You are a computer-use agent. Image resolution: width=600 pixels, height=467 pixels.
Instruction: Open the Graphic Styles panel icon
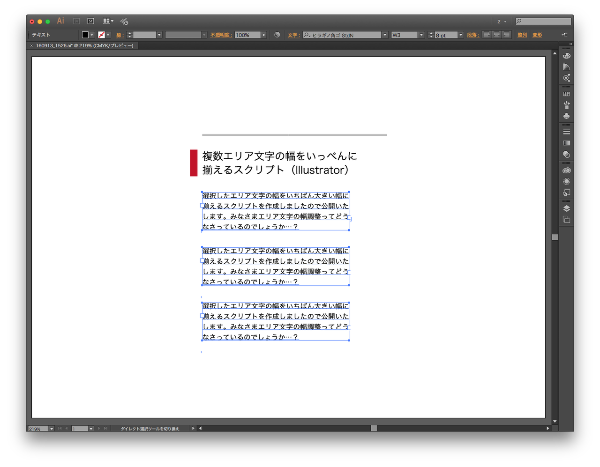pyautogui.click(x=566, y=193)
